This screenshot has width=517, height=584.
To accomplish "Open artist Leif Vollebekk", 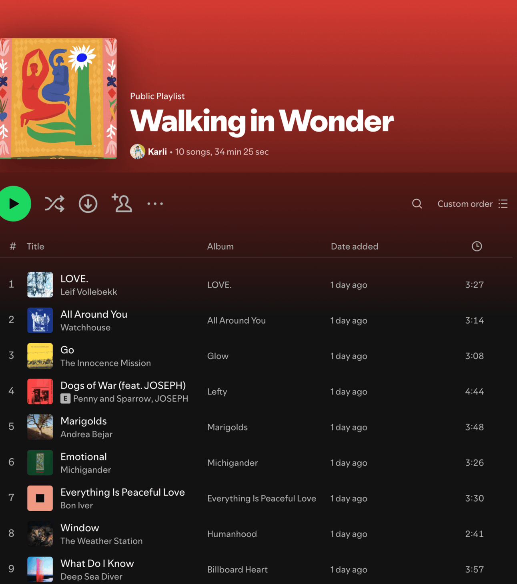I will click(89, 292).
